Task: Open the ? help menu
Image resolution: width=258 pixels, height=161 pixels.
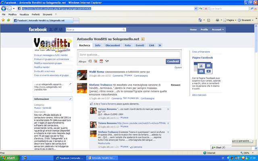Action: point(56,14)
